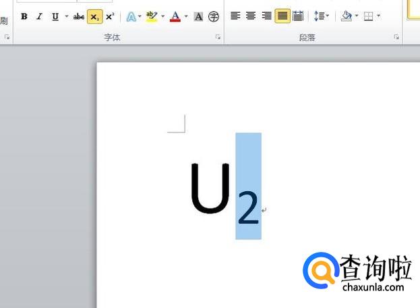Align text left

tap(235, 16)
